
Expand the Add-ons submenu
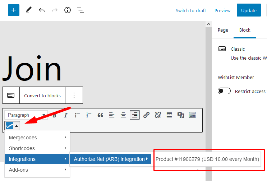[37, 170]
